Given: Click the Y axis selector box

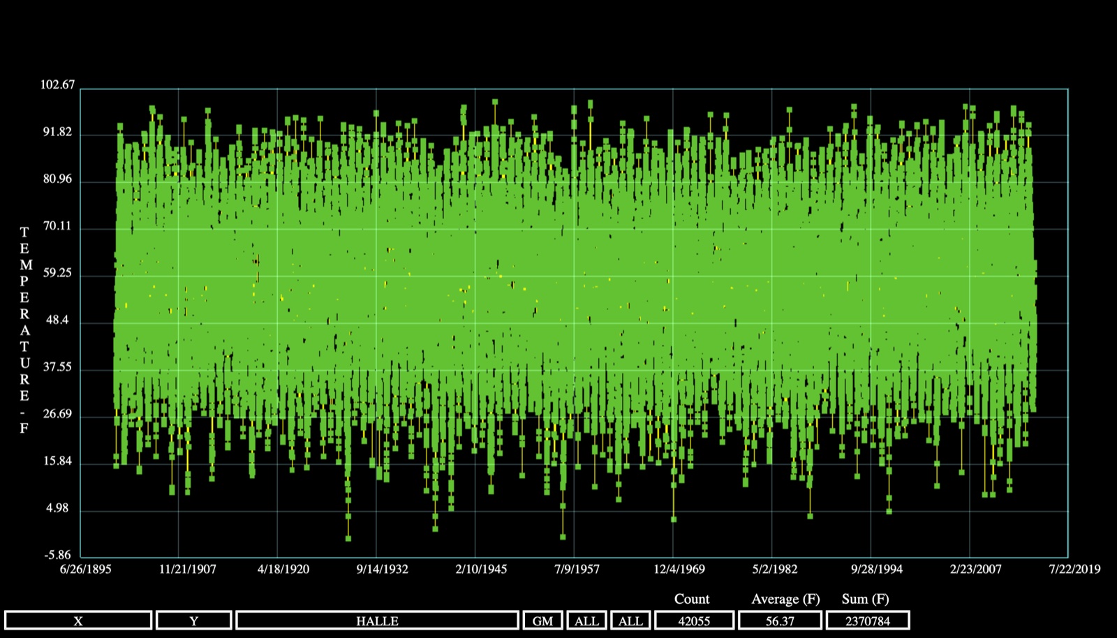Looking at the screenshot, I should (x=194, y=621).
